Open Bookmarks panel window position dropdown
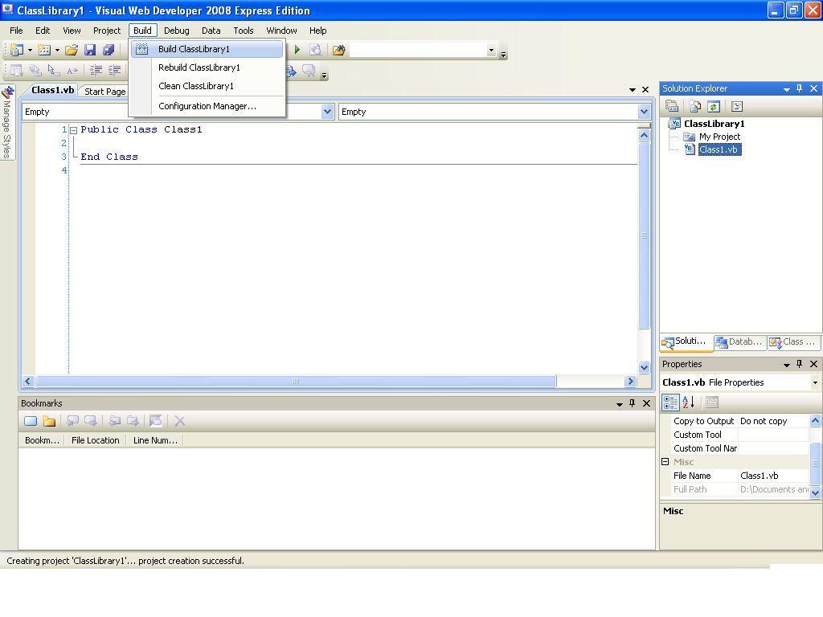823x617 pixels. pos(620,404)
